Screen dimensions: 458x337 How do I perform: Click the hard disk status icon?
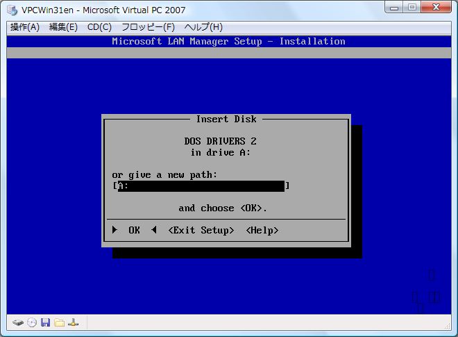18,322
